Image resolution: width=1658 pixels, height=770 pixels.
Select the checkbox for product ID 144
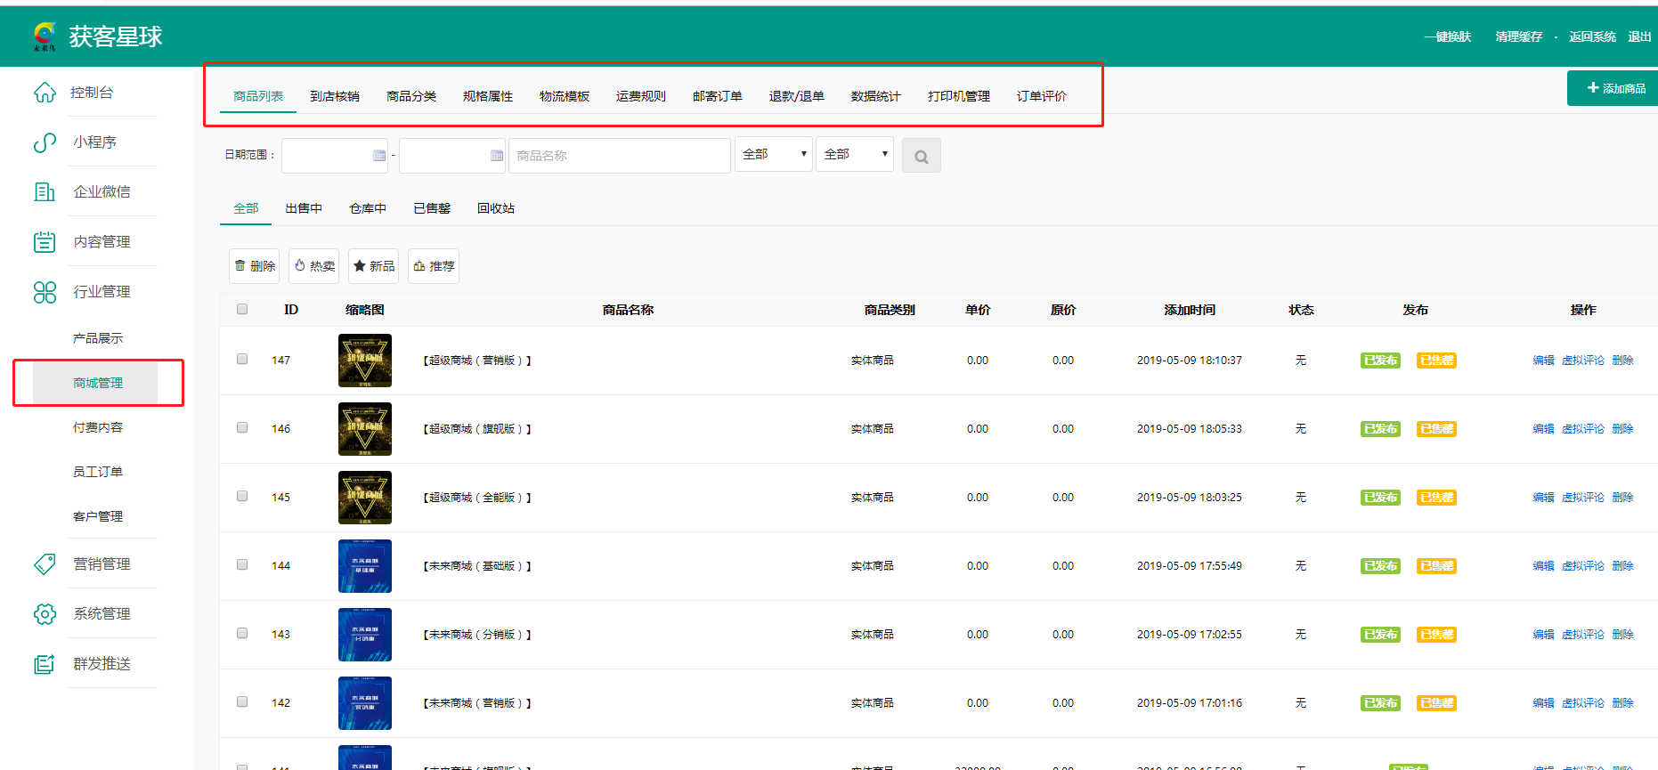point(242,564)
